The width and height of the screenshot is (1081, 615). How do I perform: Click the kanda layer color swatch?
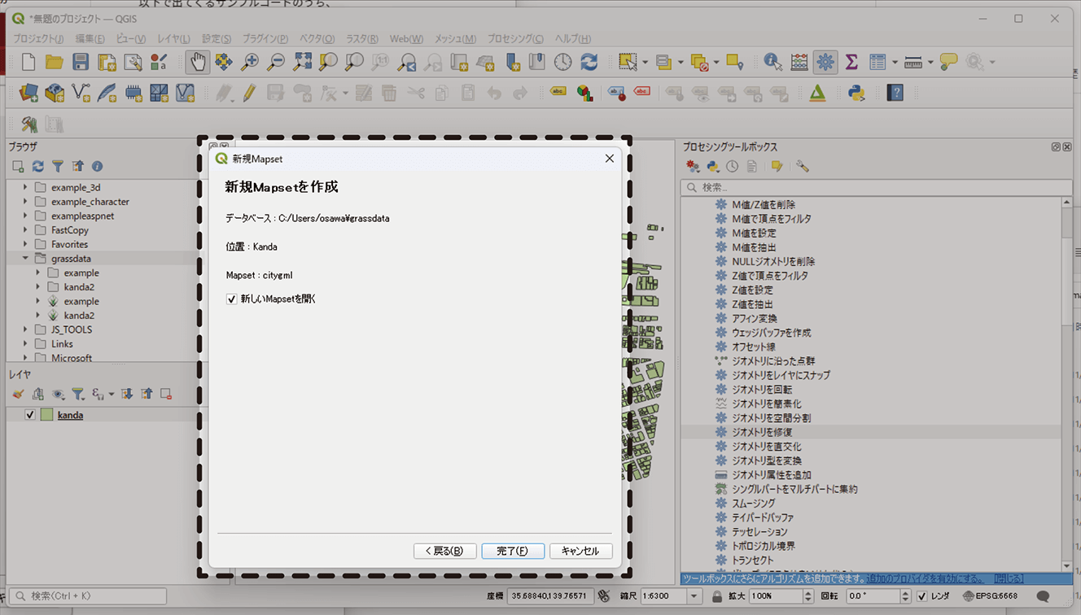tap(47, 415)
